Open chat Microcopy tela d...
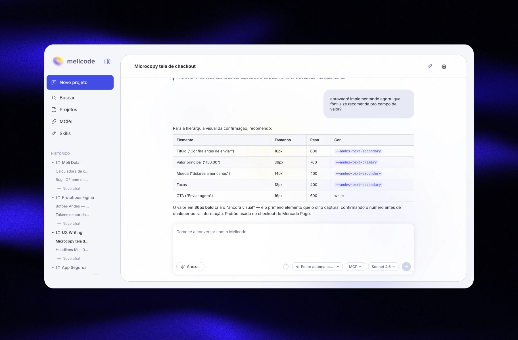518x340 pixels. tap(72, 241)
